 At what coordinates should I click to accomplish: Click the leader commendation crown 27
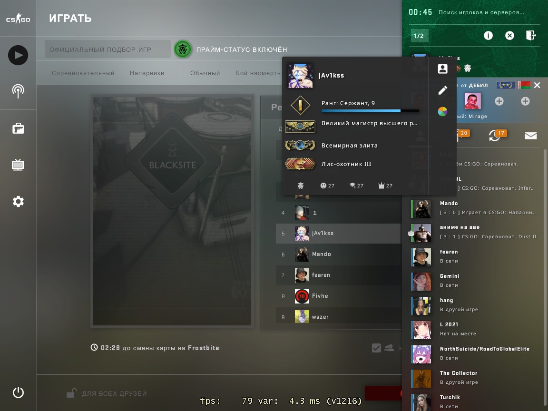[385, 186]
